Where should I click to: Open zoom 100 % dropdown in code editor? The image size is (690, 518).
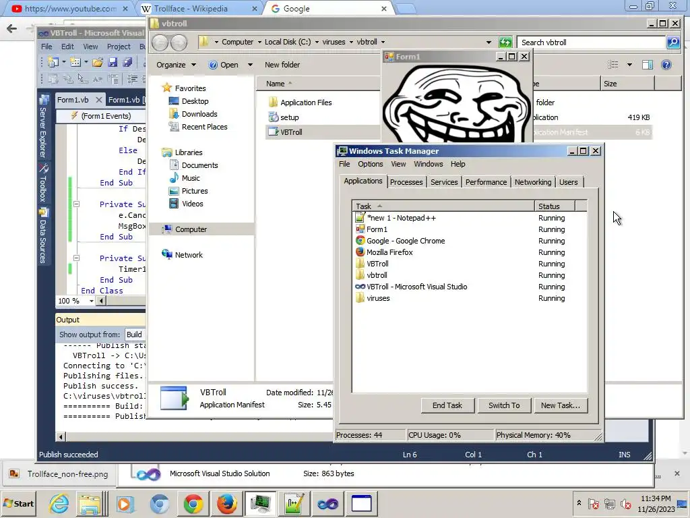(x=91, y=301)
